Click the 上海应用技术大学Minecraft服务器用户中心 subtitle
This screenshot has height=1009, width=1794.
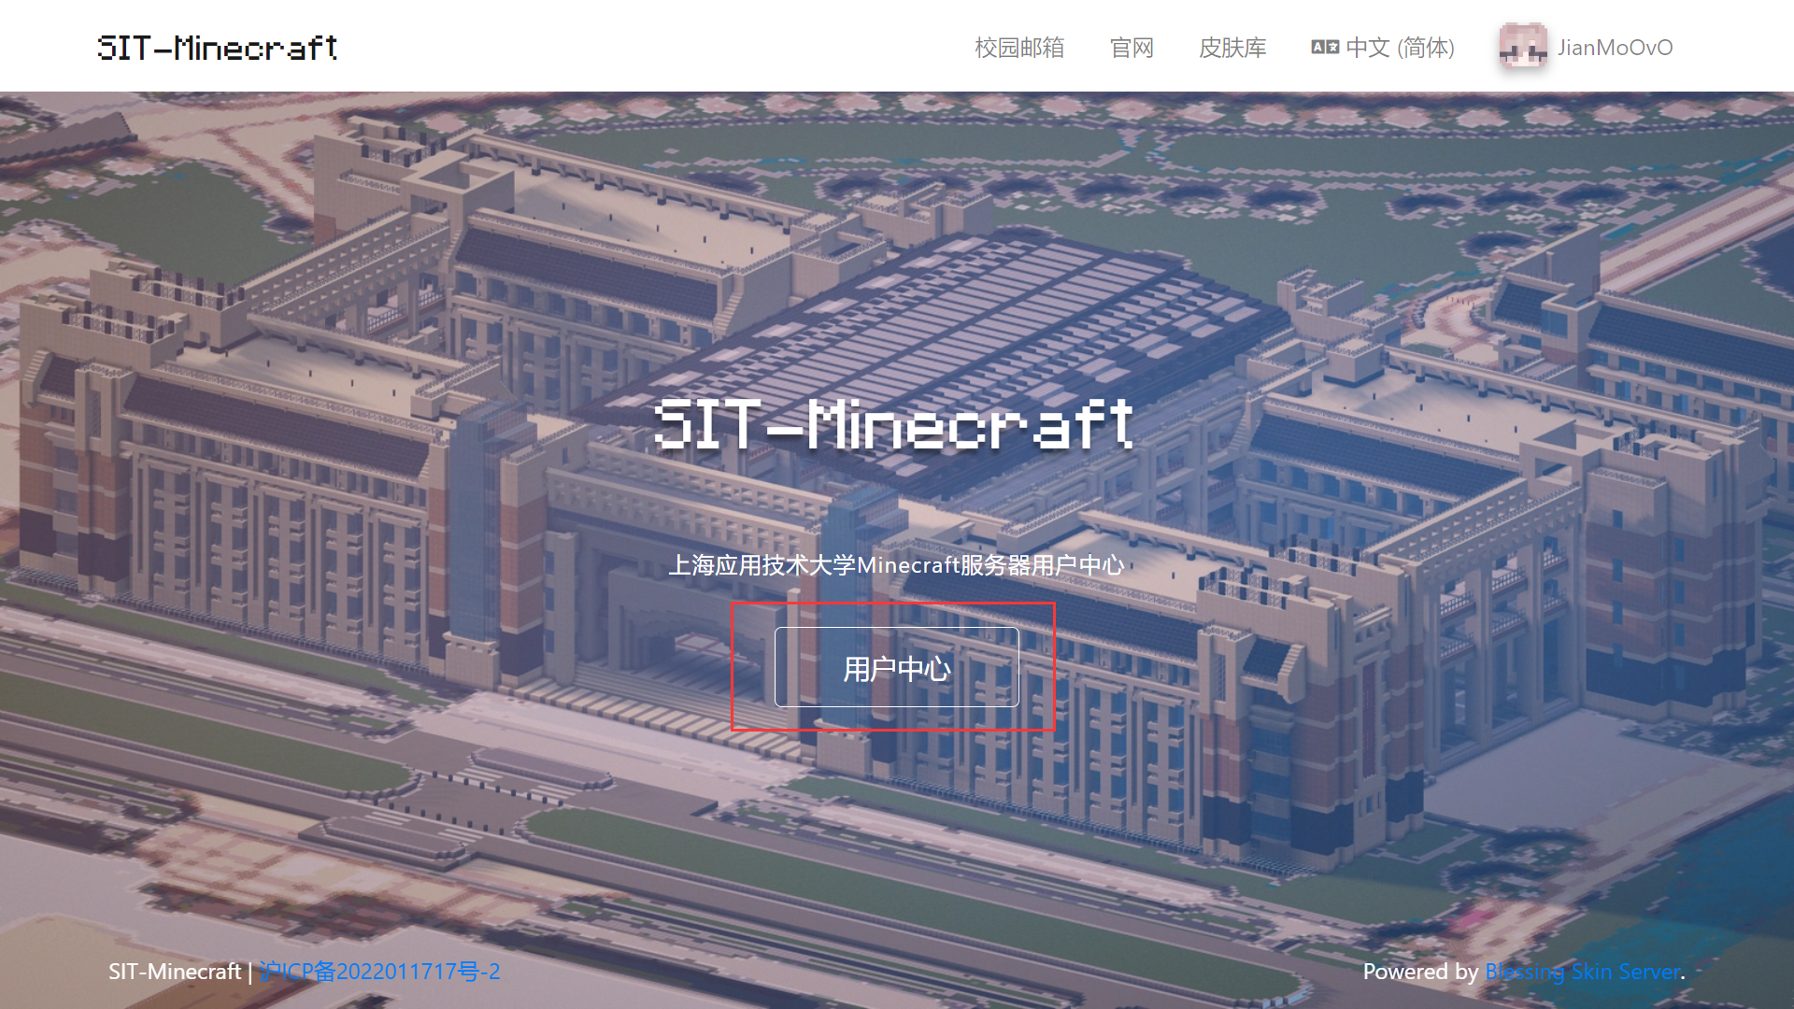pyautogui.click(x=896, y=565)
